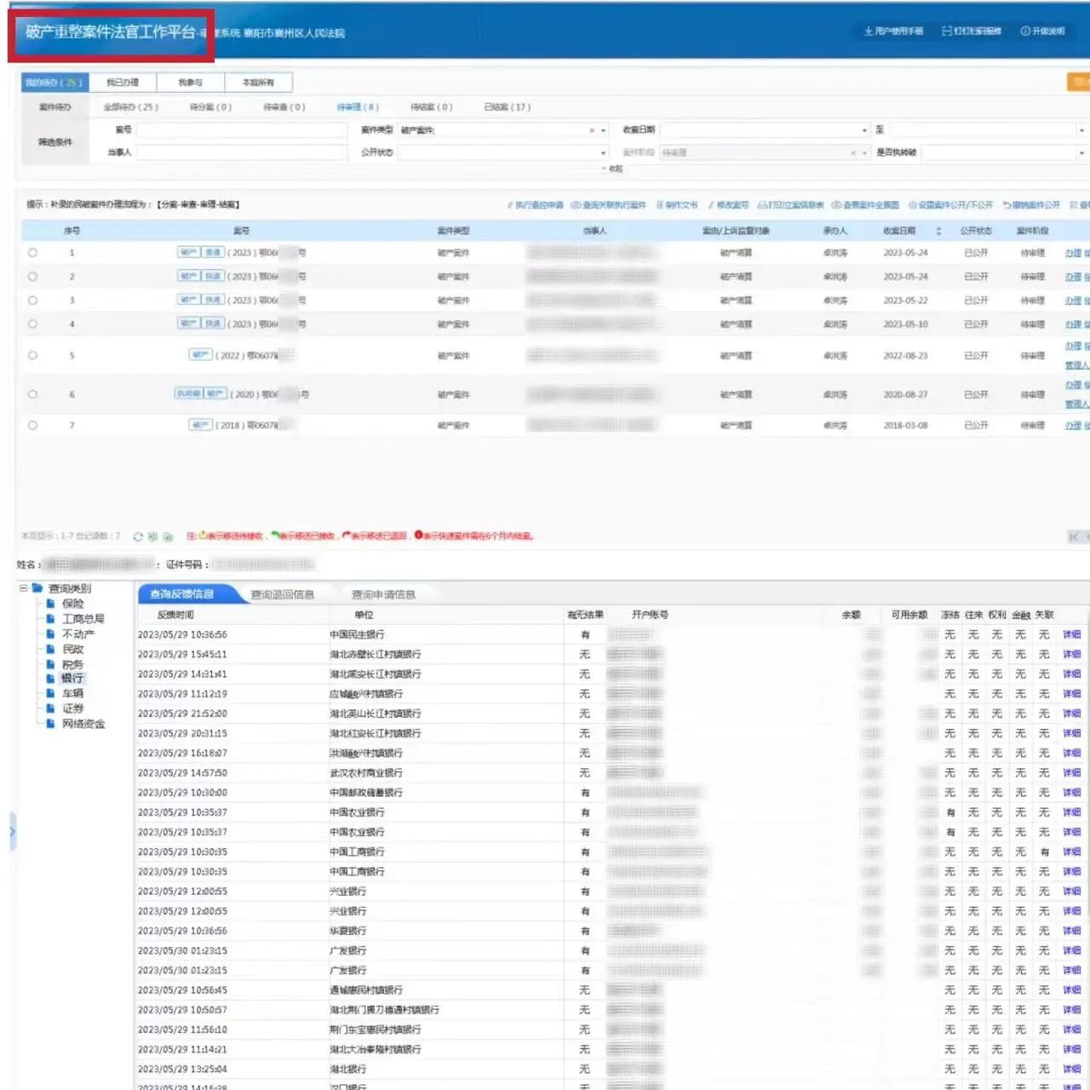Click the 钉钉在线报修 item in the header
Screen dimensions: 1090x1090
coord(972,32)
